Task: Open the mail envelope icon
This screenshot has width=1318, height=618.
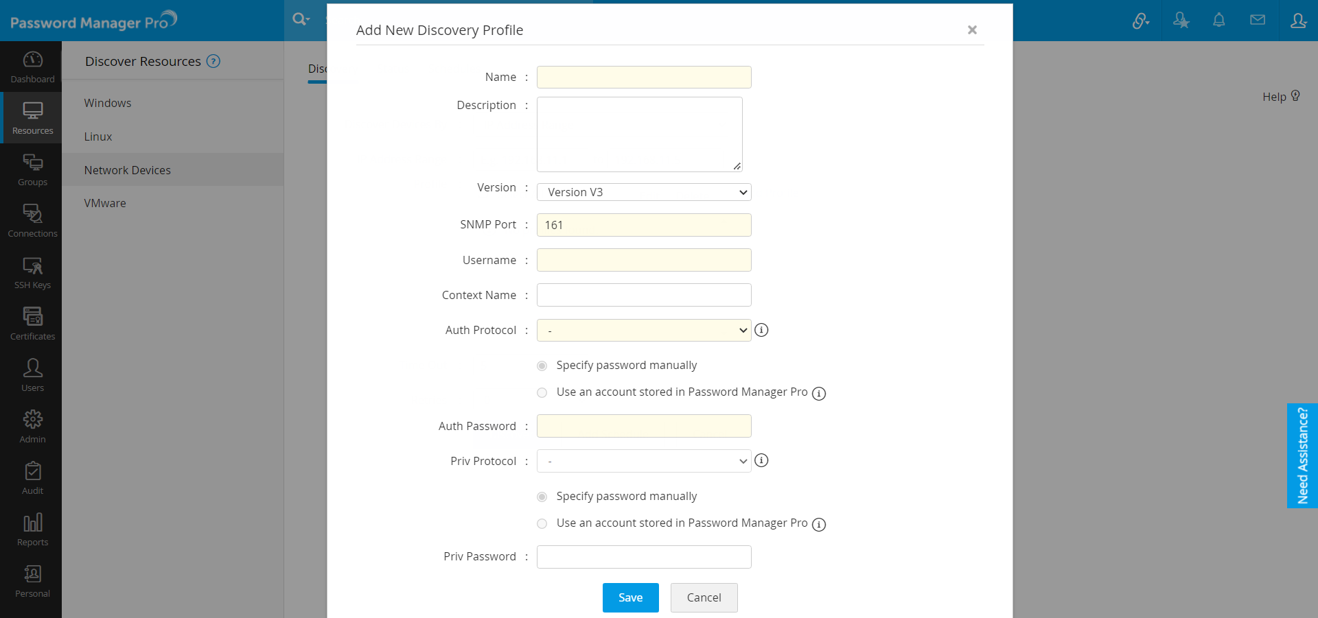Action: [x=1257, y=21]
